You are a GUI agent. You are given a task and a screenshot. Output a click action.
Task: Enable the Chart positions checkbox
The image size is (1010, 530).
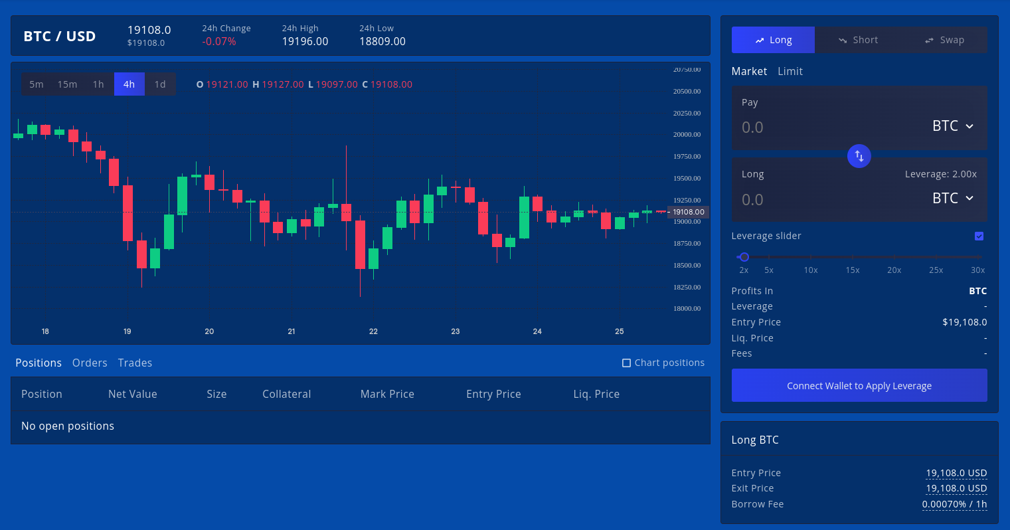[626, 363]
